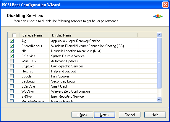Image resolution: width=170 pixels, height=122 pixels.
Task: Select the SCardSvr service name
Action: click(28, 86)
